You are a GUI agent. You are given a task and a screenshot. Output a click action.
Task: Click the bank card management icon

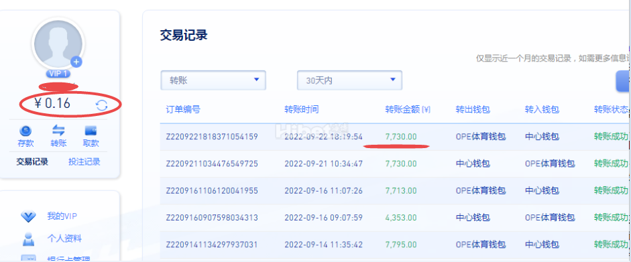[28, 259]
